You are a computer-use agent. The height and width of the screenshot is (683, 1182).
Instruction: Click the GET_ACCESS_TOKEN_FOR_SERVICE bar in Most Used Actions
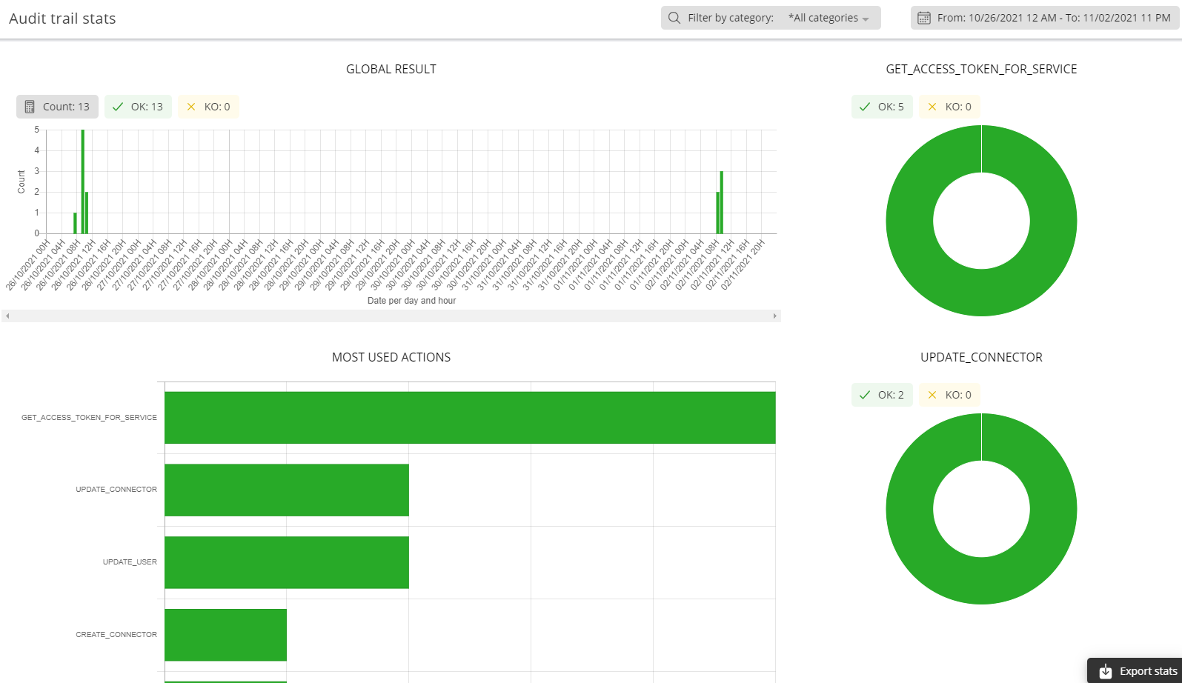tap(470, 418)
